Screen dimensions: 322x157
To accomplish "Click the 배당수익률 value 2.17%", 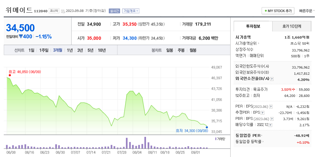I will (305, 125).
